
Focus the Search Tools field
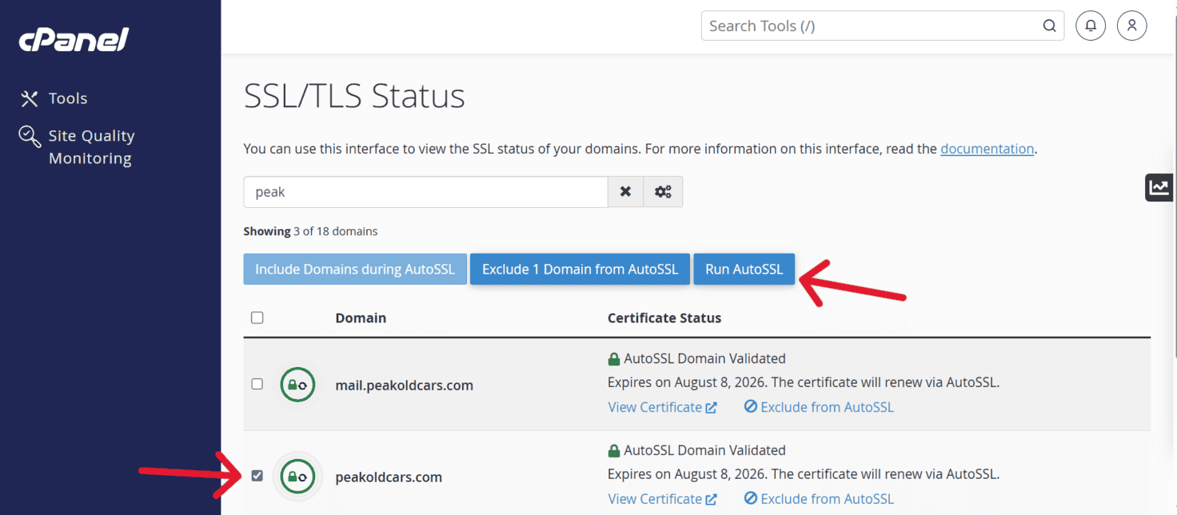pos(883,26)
